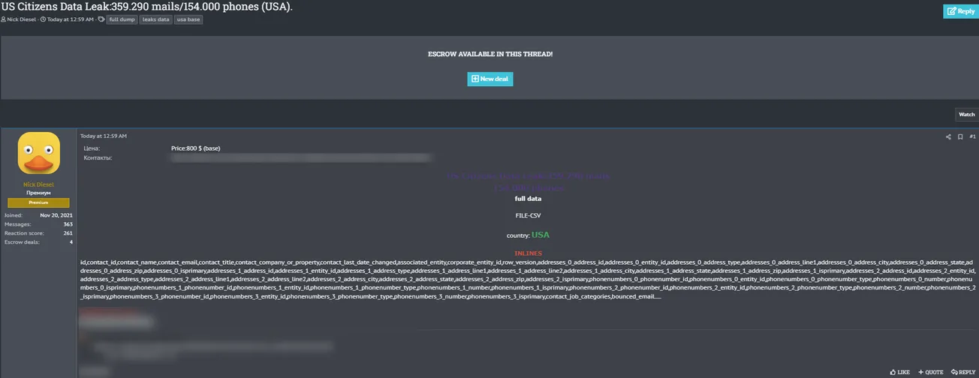Screen dimensions: 979x378
Task: Click the New deal escrow button
Action: coord(490,79)
